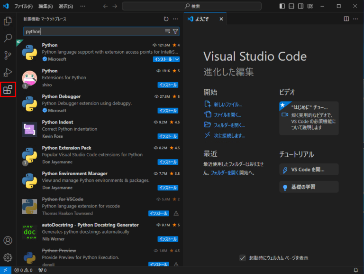
Task: Open Run and Debug view
Action: [8, 72]
